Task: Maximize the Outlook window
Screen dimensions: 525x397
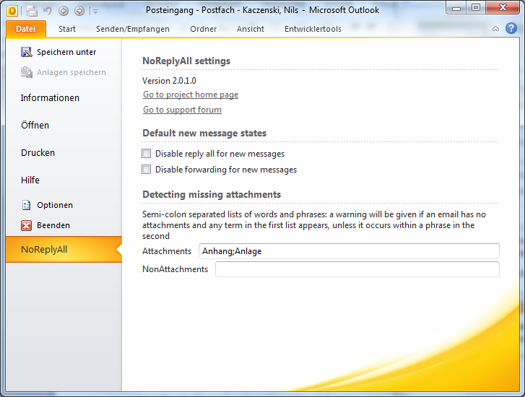Action: pyautogui.click(x=475, y=7)
